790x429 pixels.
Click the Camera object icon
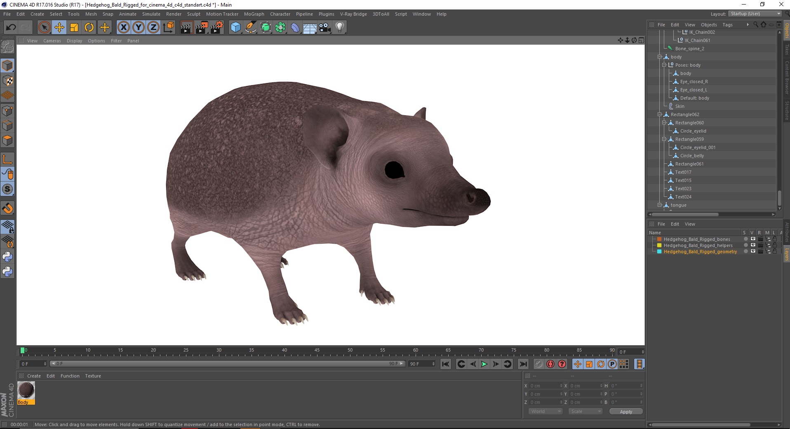tap(325, 28)
